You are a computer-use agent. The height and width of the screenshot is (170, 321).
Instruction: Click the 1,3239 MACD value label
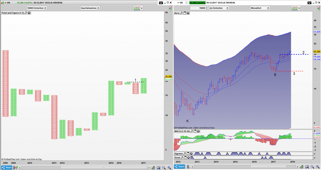pyautogui.click(x=317, y=134)
